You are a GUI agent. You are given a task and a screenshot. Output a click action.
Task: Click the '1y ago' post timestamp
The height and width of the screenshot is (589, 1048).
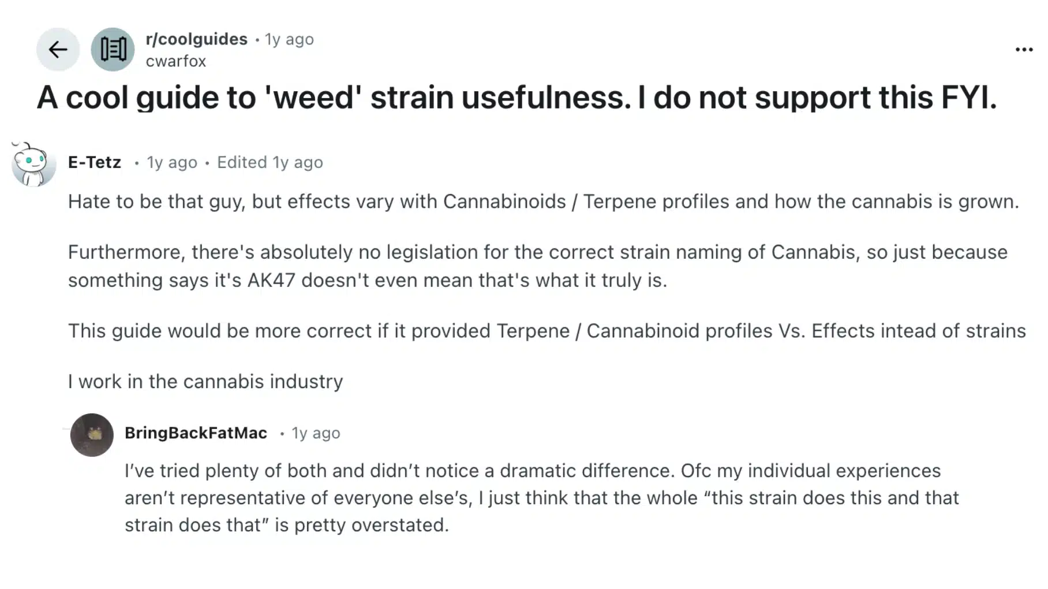point(289,39)
